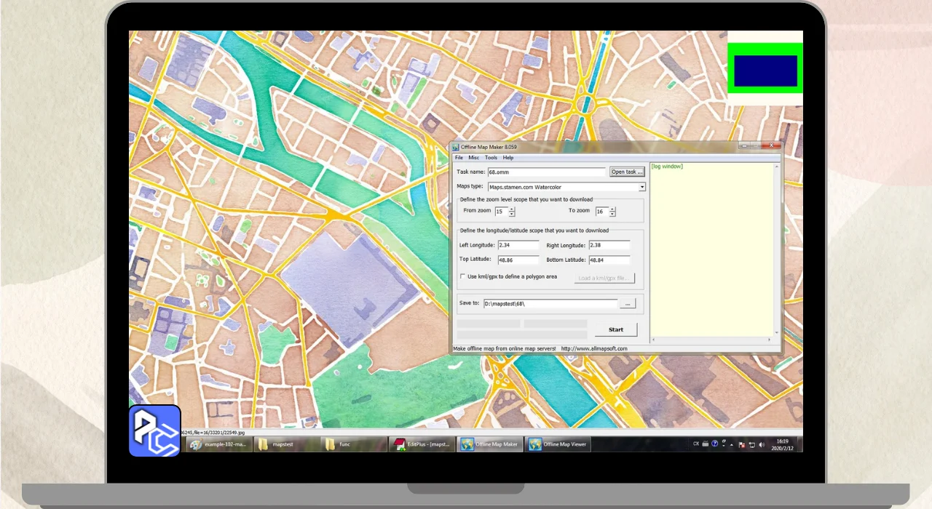Viewport: 932px width, 509px height.
Task: Enable the Use kml/gpx polygon area checkbox
Action: tap(462, 276)
